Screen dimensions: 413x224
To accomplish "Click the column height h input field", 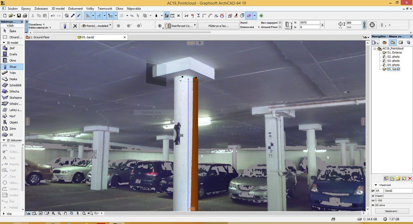I will 309,23.
